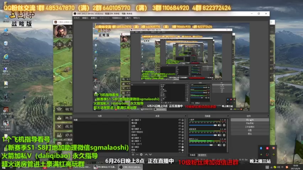
Task: Toggle lock for 窗口捕获 6 source
Action: pos(183,120)
